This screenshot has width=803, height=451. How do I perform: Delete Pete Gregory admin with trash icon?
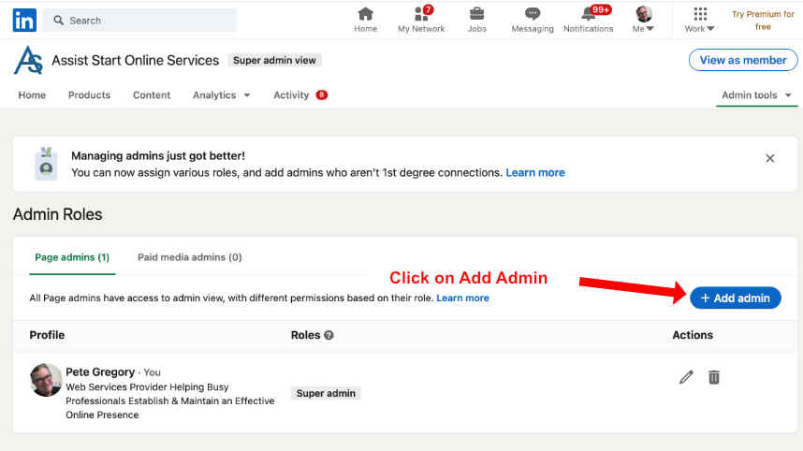point(714,377)
